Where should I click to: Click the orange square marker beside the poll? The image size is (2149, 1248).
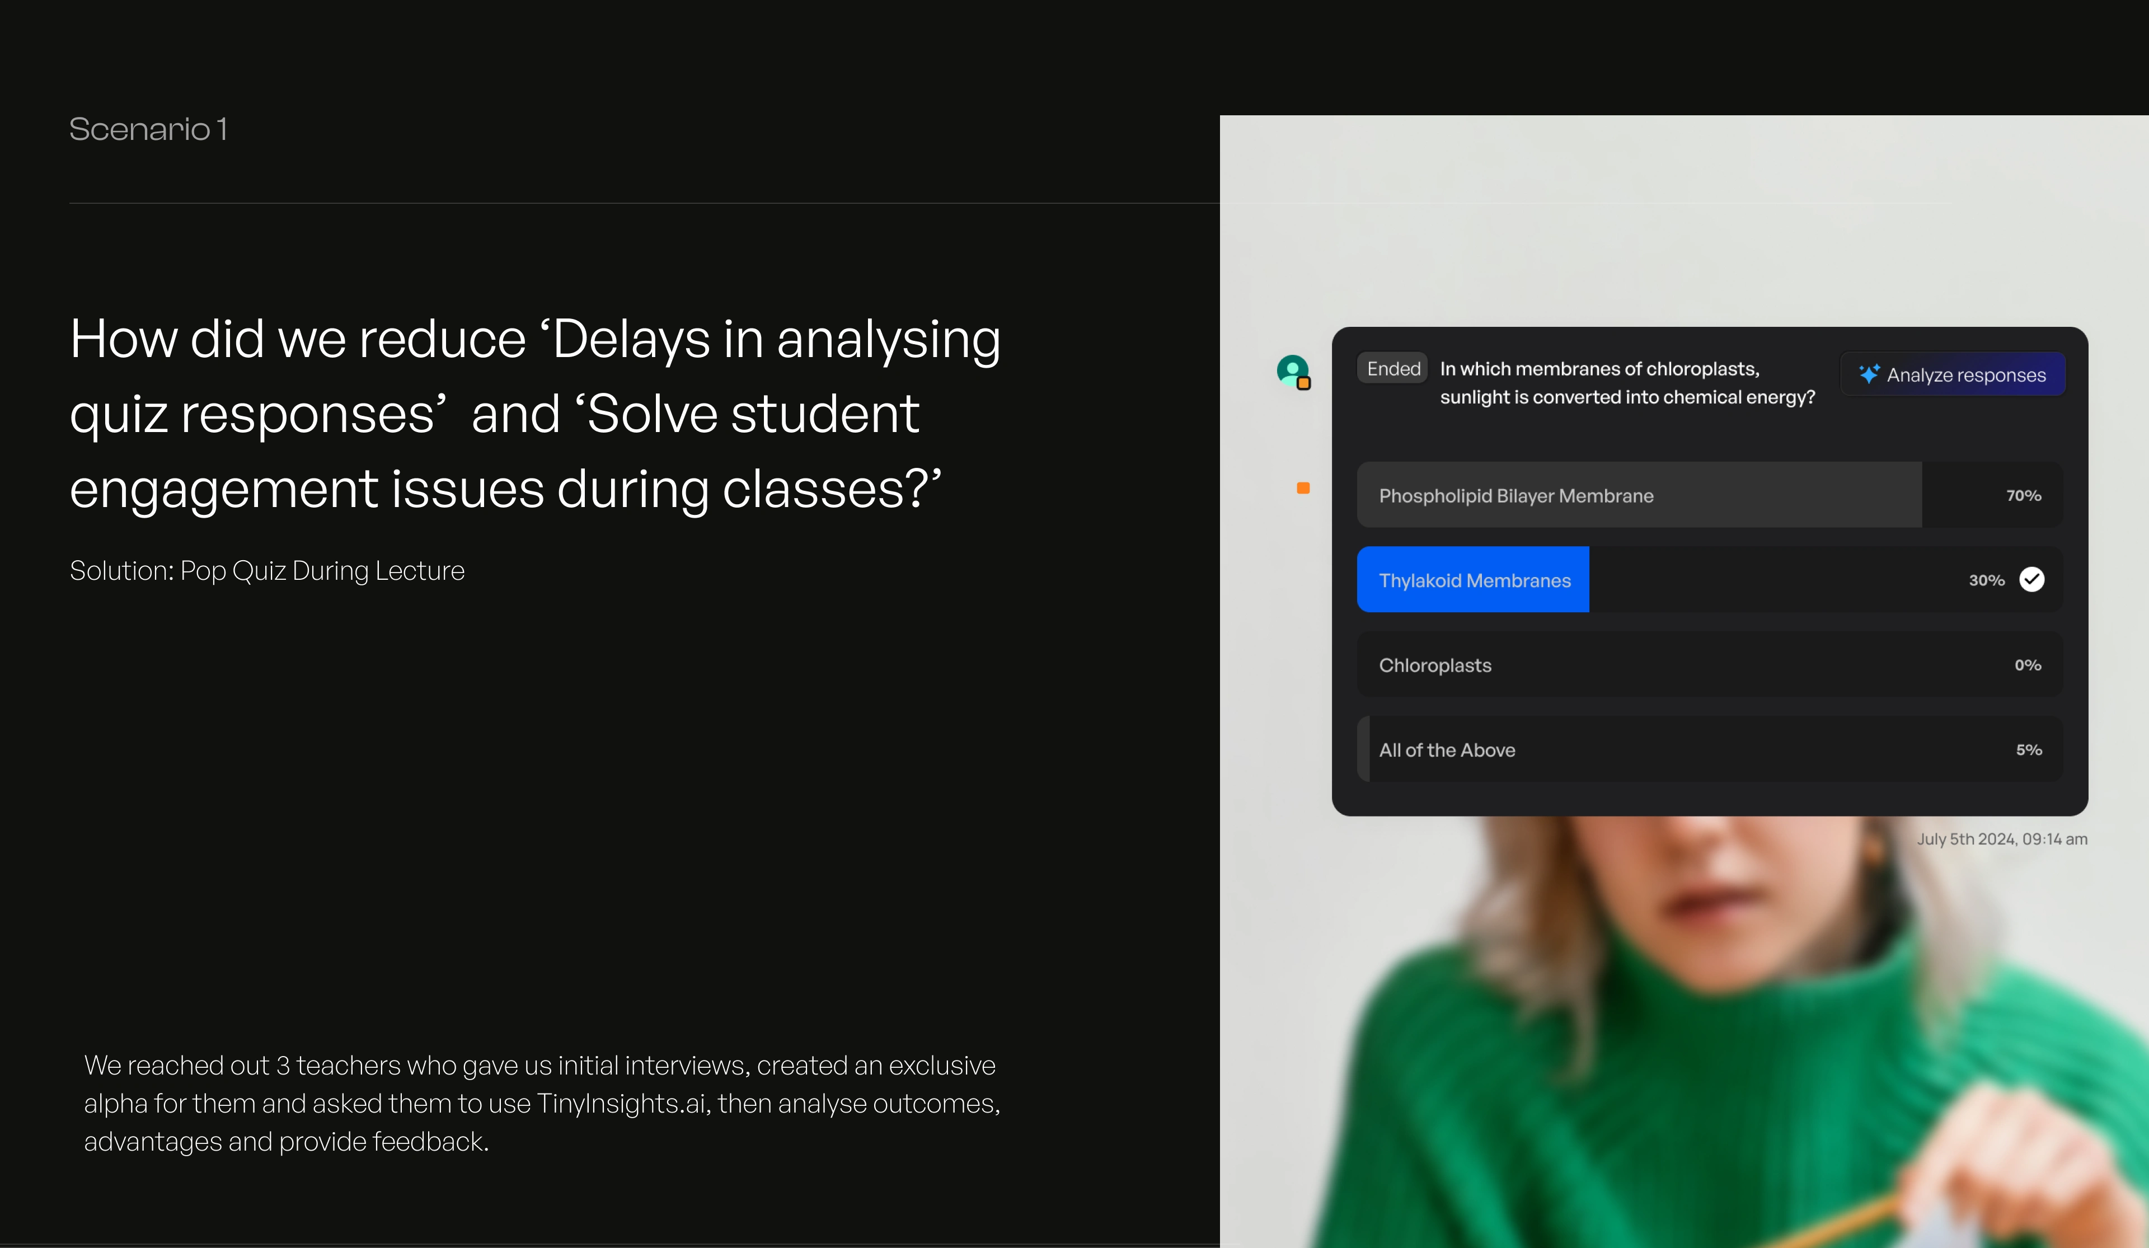pos(1303,488)
